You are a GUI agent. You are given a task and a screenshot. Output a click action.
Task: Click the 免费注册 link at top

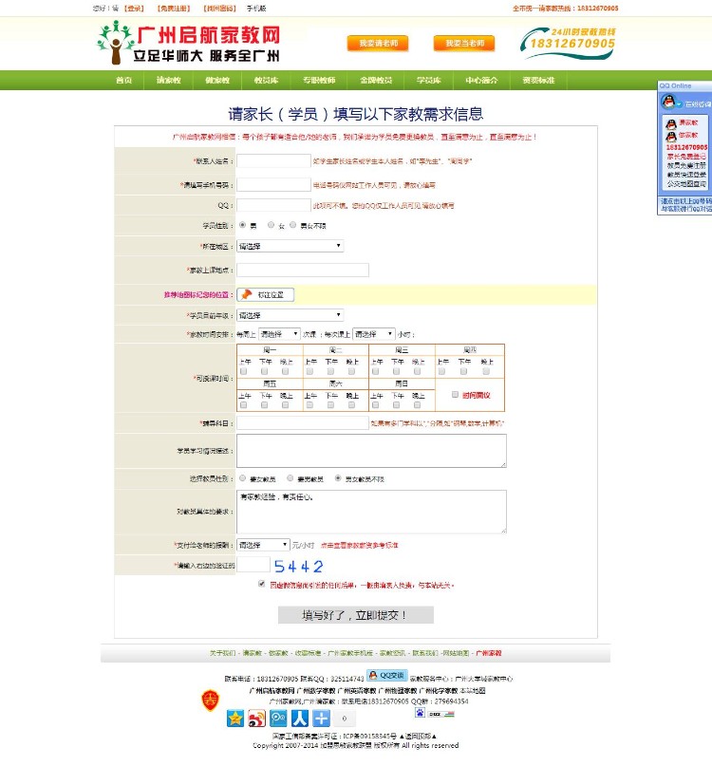[x=173, y=9]
